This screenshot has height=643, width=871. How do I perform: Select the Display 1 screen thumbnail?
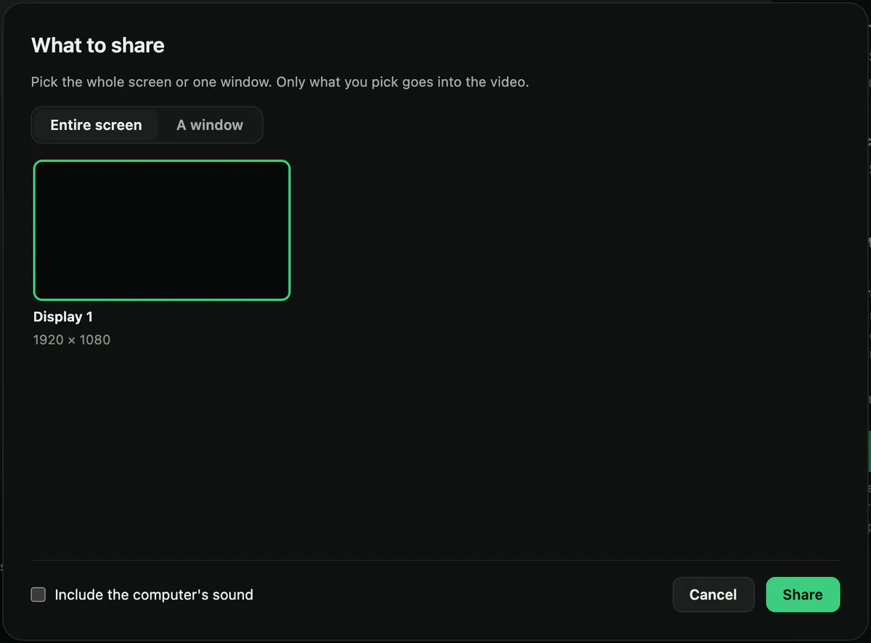(x=162, y=230)
